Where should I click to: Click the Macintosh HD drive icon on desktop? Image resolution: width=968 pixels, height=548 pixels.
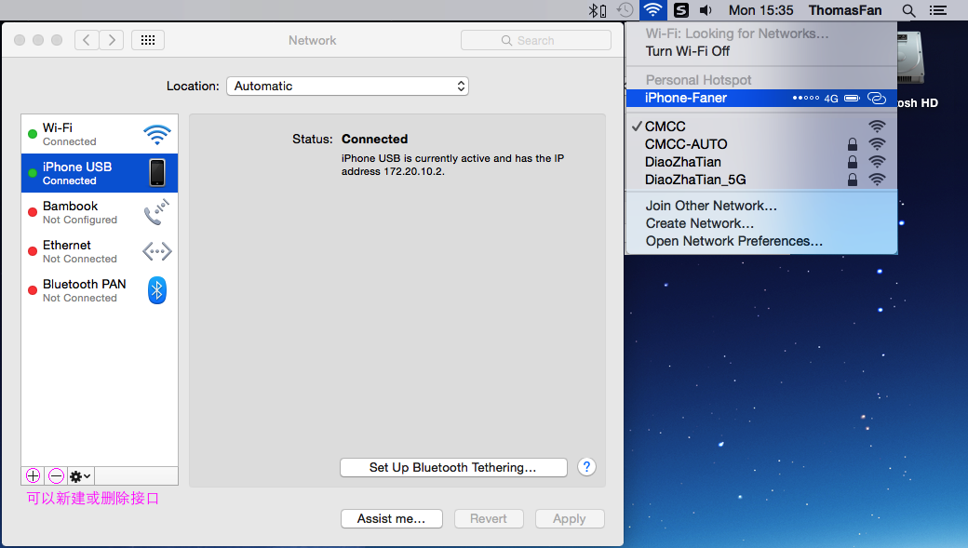[911, 59]
